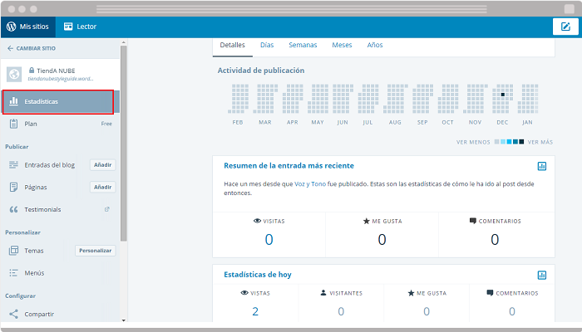The height and width of the screenshot is (332, 582).
Task: Switch to the Semanas tab
Action: [x=303, y=45]
